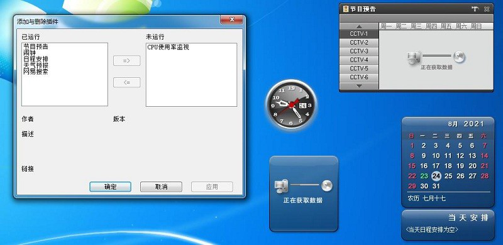Select 天气预报 in the 已运行 list
This screenshot has width=503, height=245.
click(36, 65)
